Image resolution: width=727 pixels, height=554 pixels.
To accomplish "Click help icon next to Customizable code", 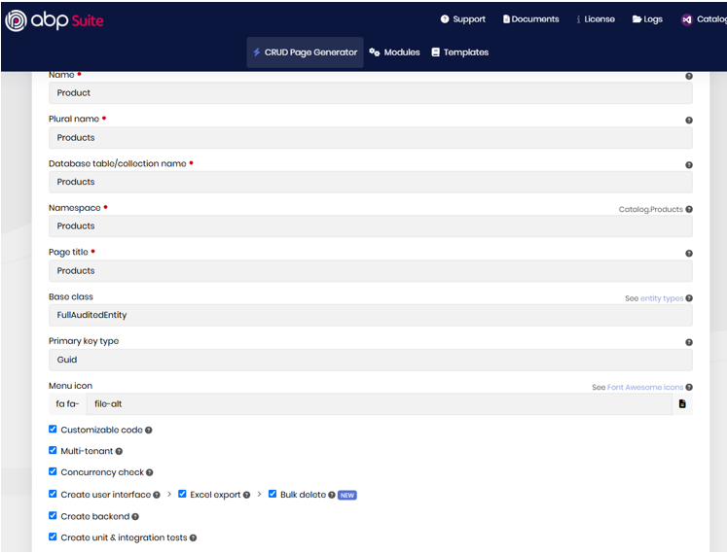I will 148,431.
